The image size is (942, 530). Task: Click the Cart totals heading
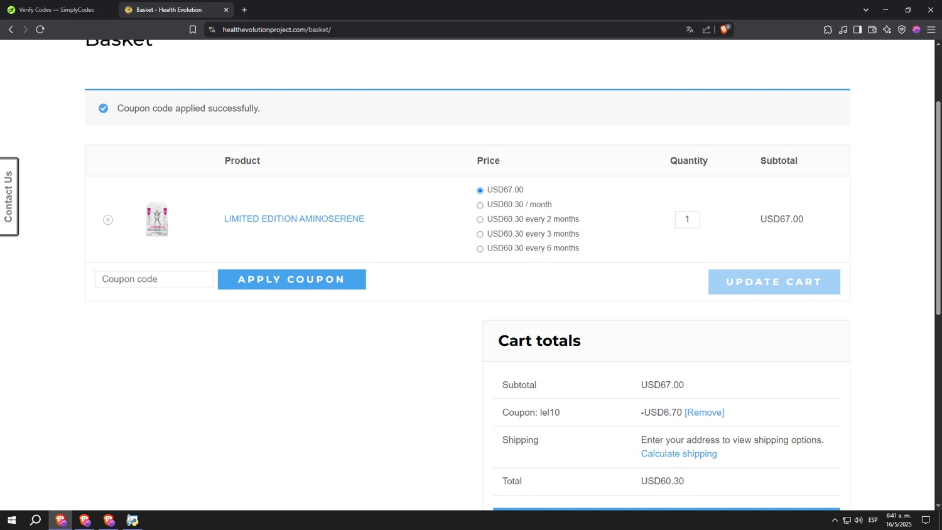click(539, 341)
